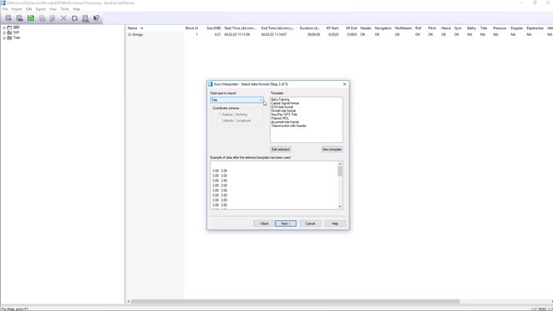
Task: Click the context help pointer icon
Action: click(x=97, y=18)
